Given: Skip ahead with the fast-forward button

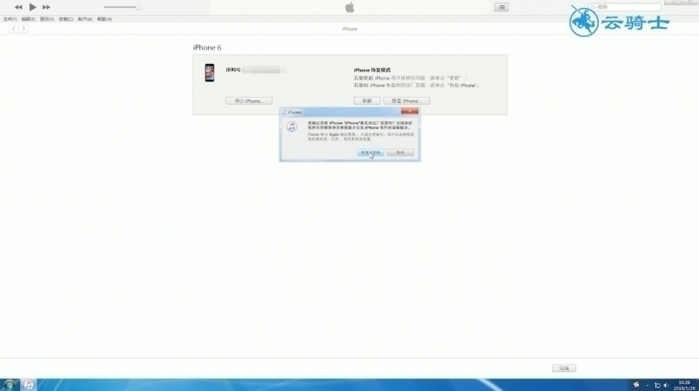Looking at the screenshot, I should [x=46, y=7].
